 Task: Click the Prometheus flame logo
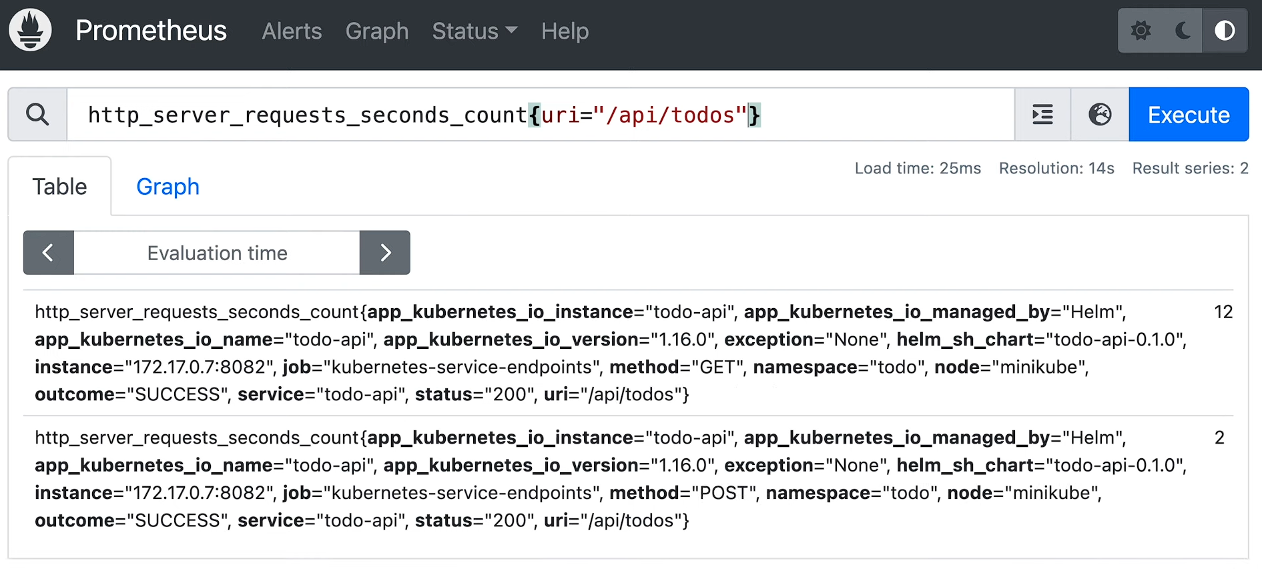30,30
